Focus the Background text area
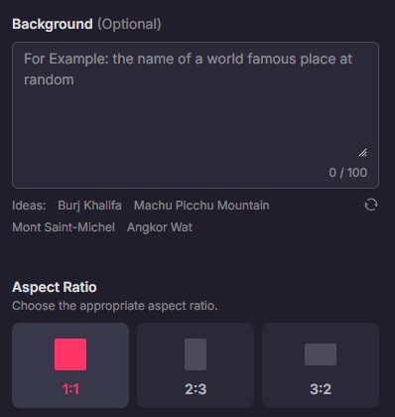This screenshot has width=395, height=417. [196, 115]
